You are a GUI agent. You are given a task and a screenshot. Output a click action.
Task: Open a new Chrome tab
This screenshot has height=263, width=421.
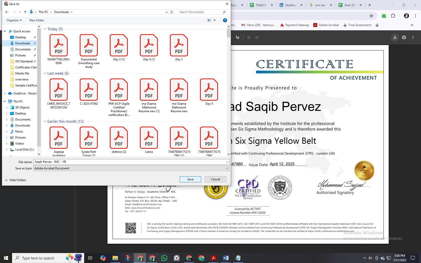pos(369,5)
